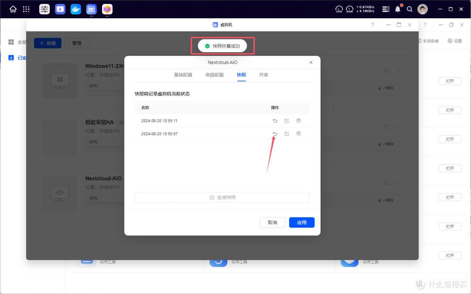Open the virtual machine app in taskbar

pyautogui.click(x=91, y=9)
